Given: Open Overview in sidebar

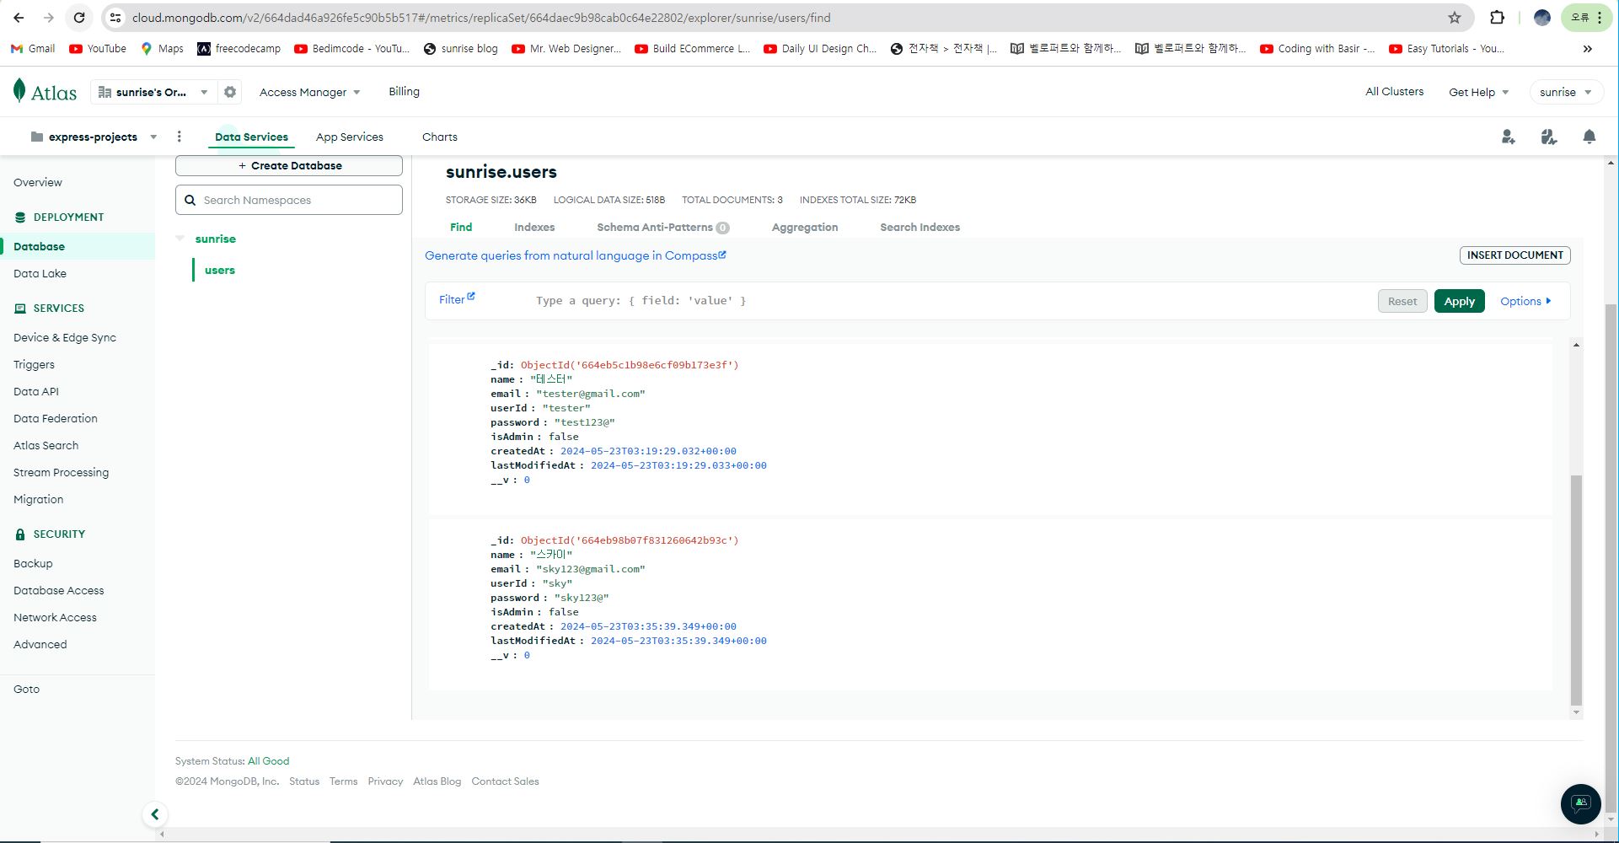Looking at the screenshot, I should 38,182.
